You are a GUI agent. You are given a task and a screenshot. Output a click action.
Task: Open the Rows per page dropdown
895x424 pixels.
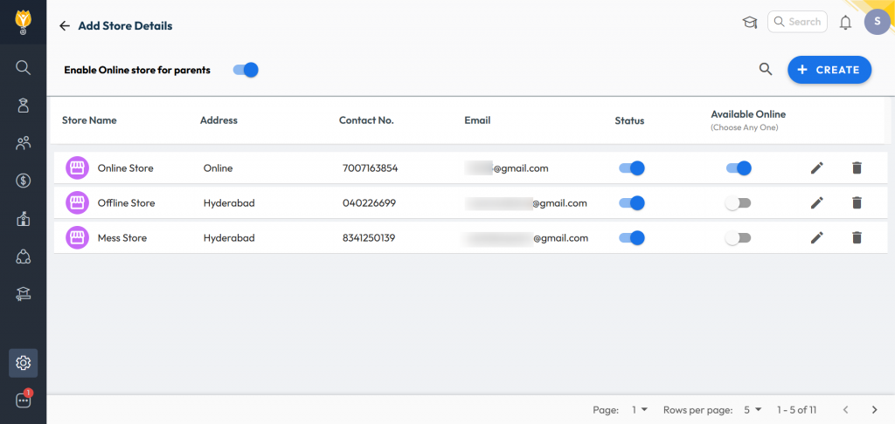pos(752,409)
